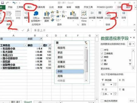The height and width of the screenshot is (103, 137).
Task: Click filter icon beside 项 field
Action: [130, 61]
